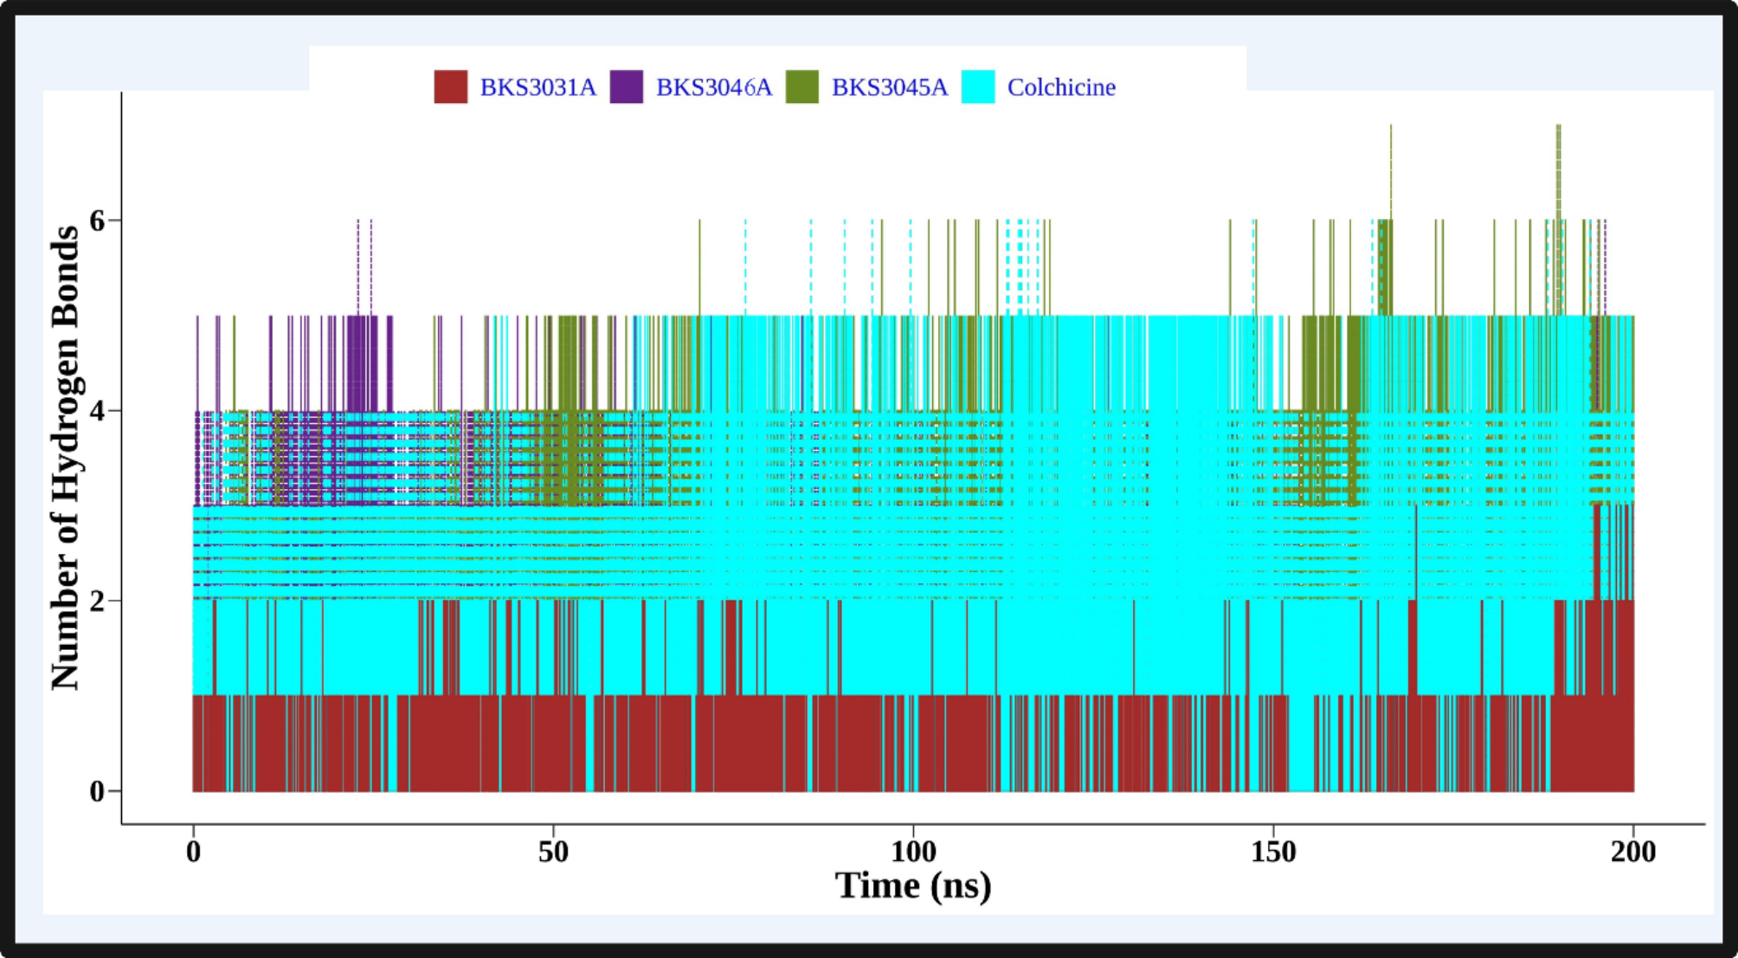Click the purple BKS3046A legend swatch
The image size is (1738, 958).
pos(626,87)
